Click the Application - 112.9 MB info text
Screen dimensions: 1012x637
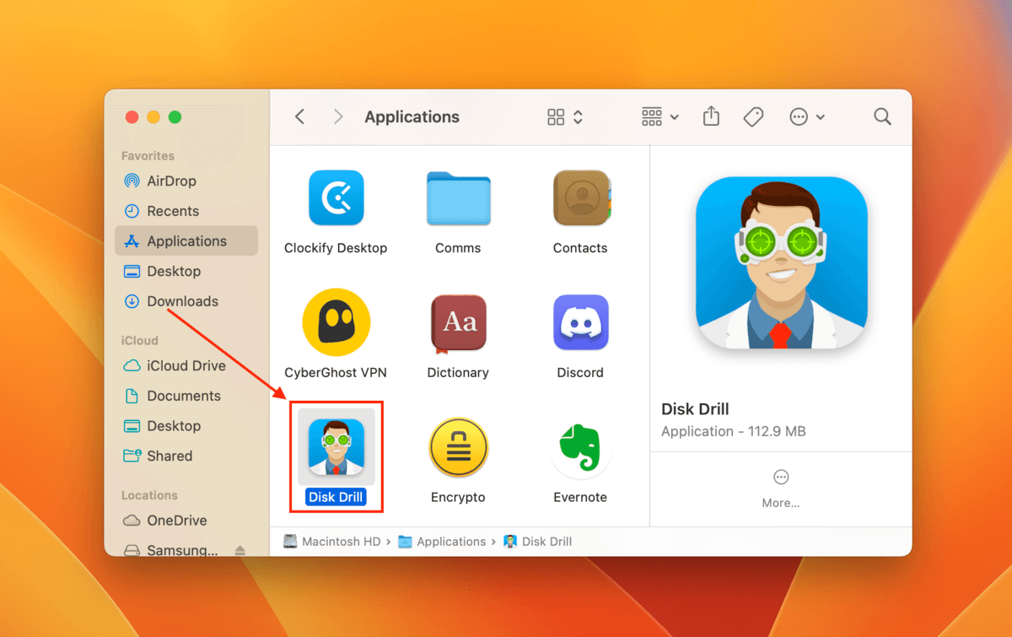coord(734,431)
